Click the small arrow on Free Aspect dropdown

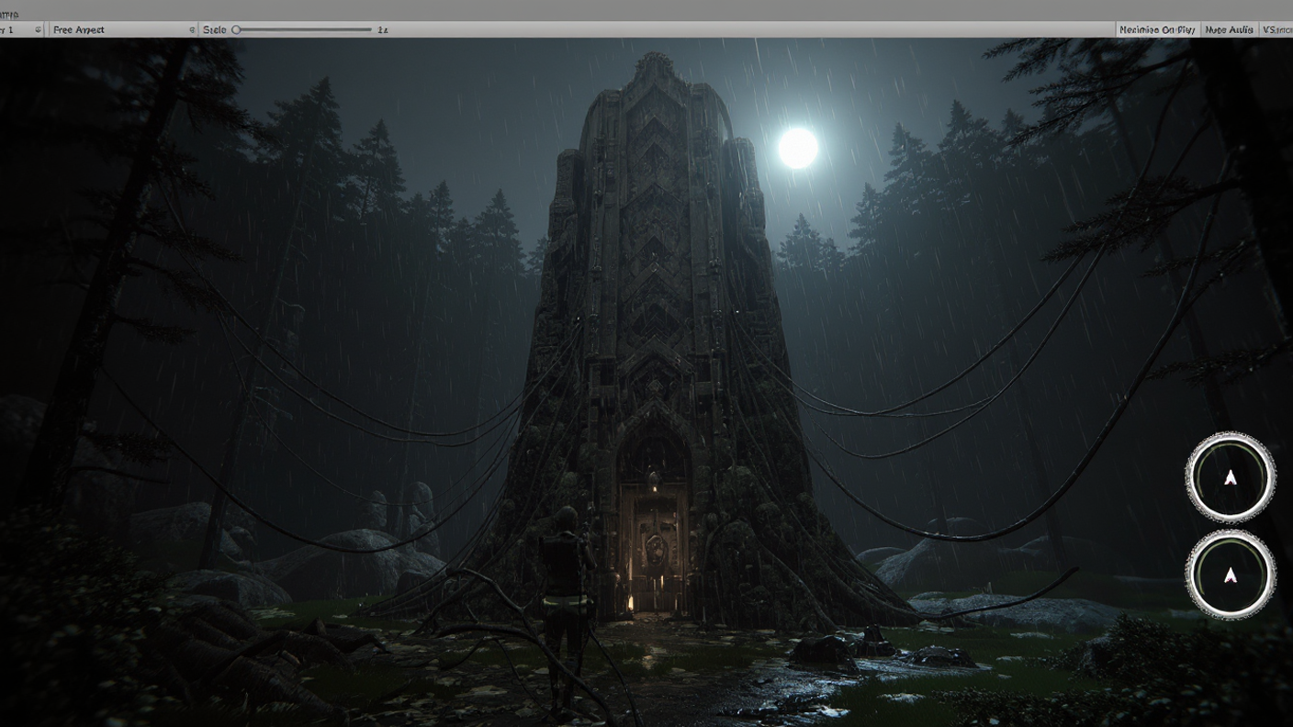[x=192, y=30]
